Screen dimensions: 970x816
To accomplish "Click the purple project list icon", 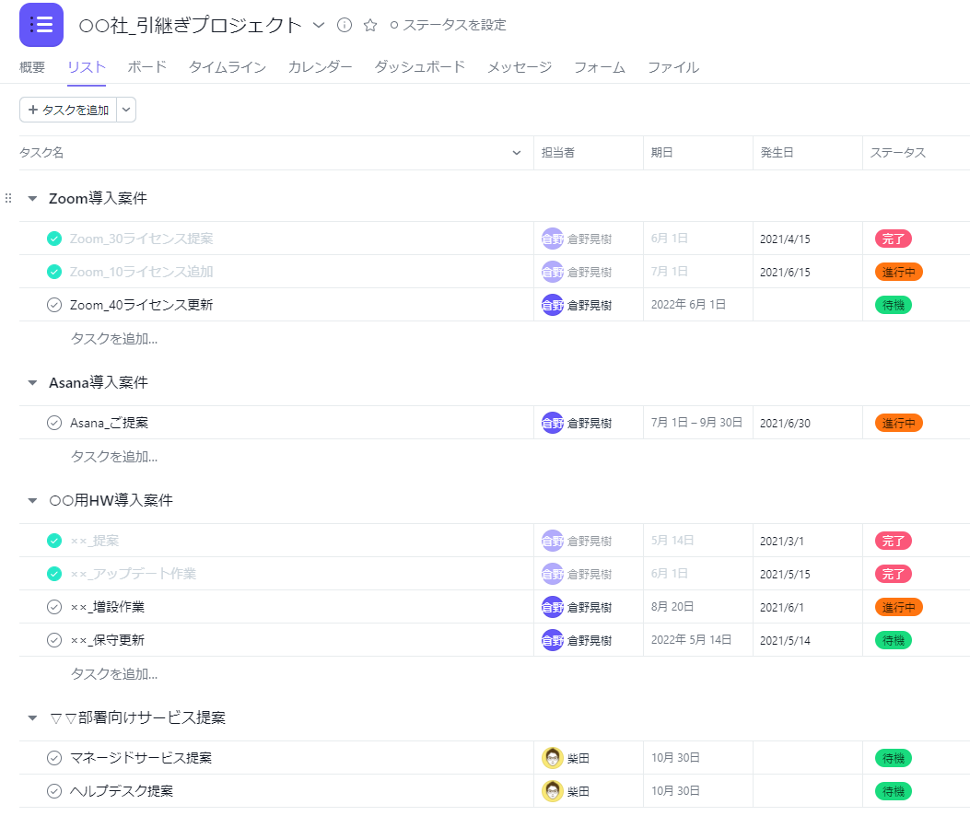I will (x=41, y=25).
